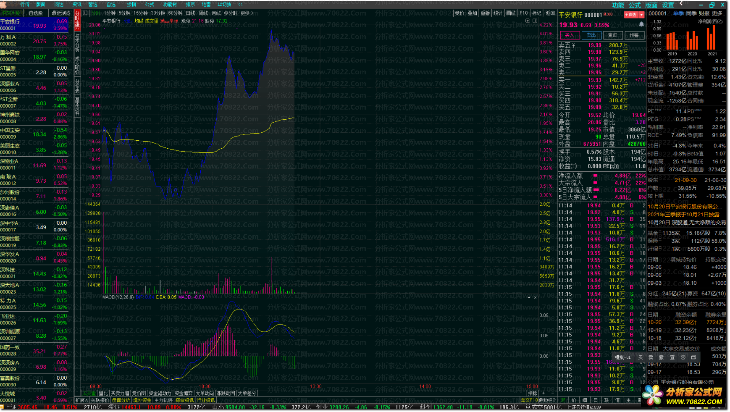Click the price alert bell icon

pyautogui.click(x=641, y=24)
